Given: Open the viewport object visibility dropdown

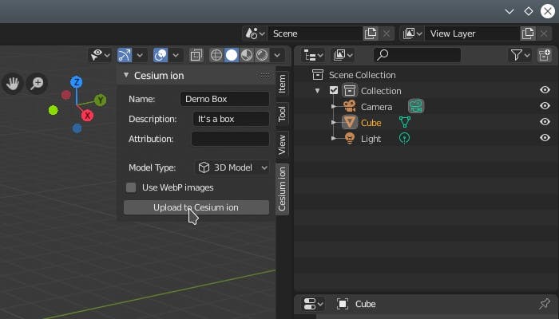Looking at the screenshot, I should (100, 55).
